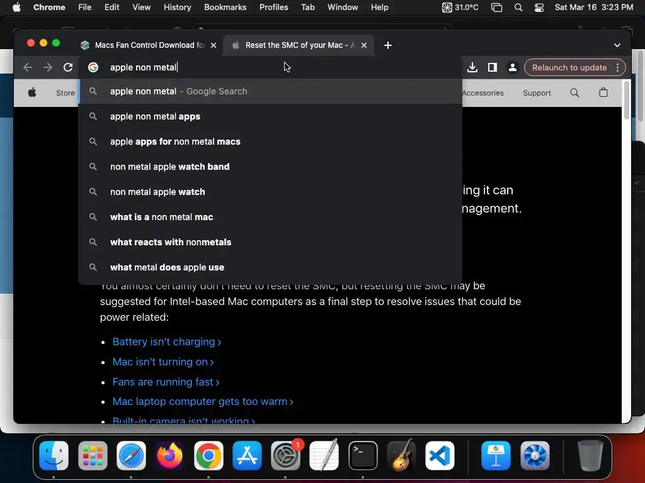Expand the tab search chevron

pos(617,45)
